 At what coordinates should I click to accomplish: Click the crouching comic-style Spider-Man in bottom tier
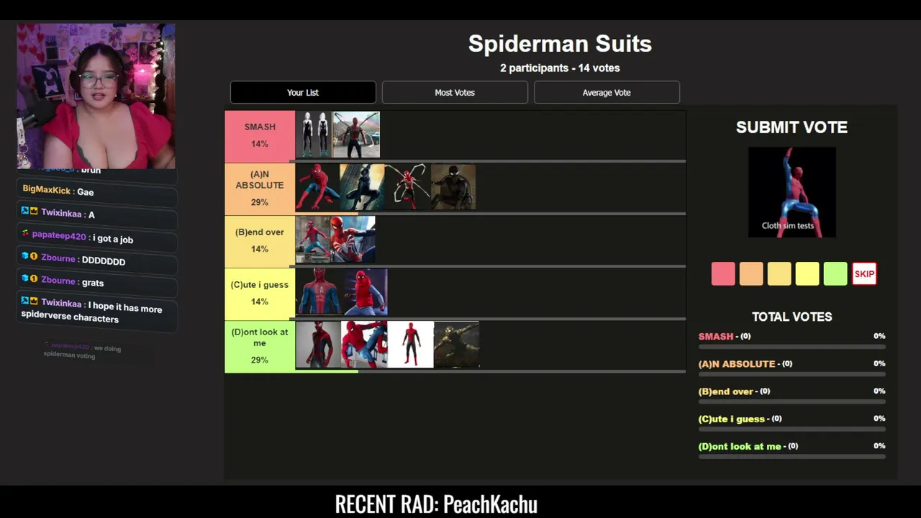tap(364, 345)
